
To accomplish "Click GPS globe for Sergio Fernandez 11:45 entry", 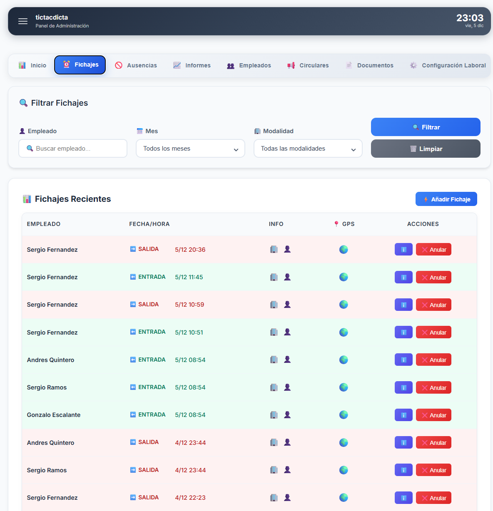I will (344, 277).
